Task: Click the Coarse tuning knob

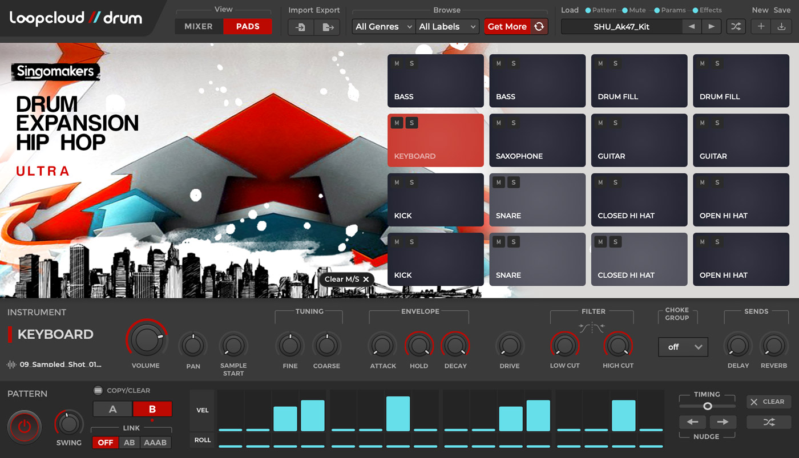Action: click(326, 346)
